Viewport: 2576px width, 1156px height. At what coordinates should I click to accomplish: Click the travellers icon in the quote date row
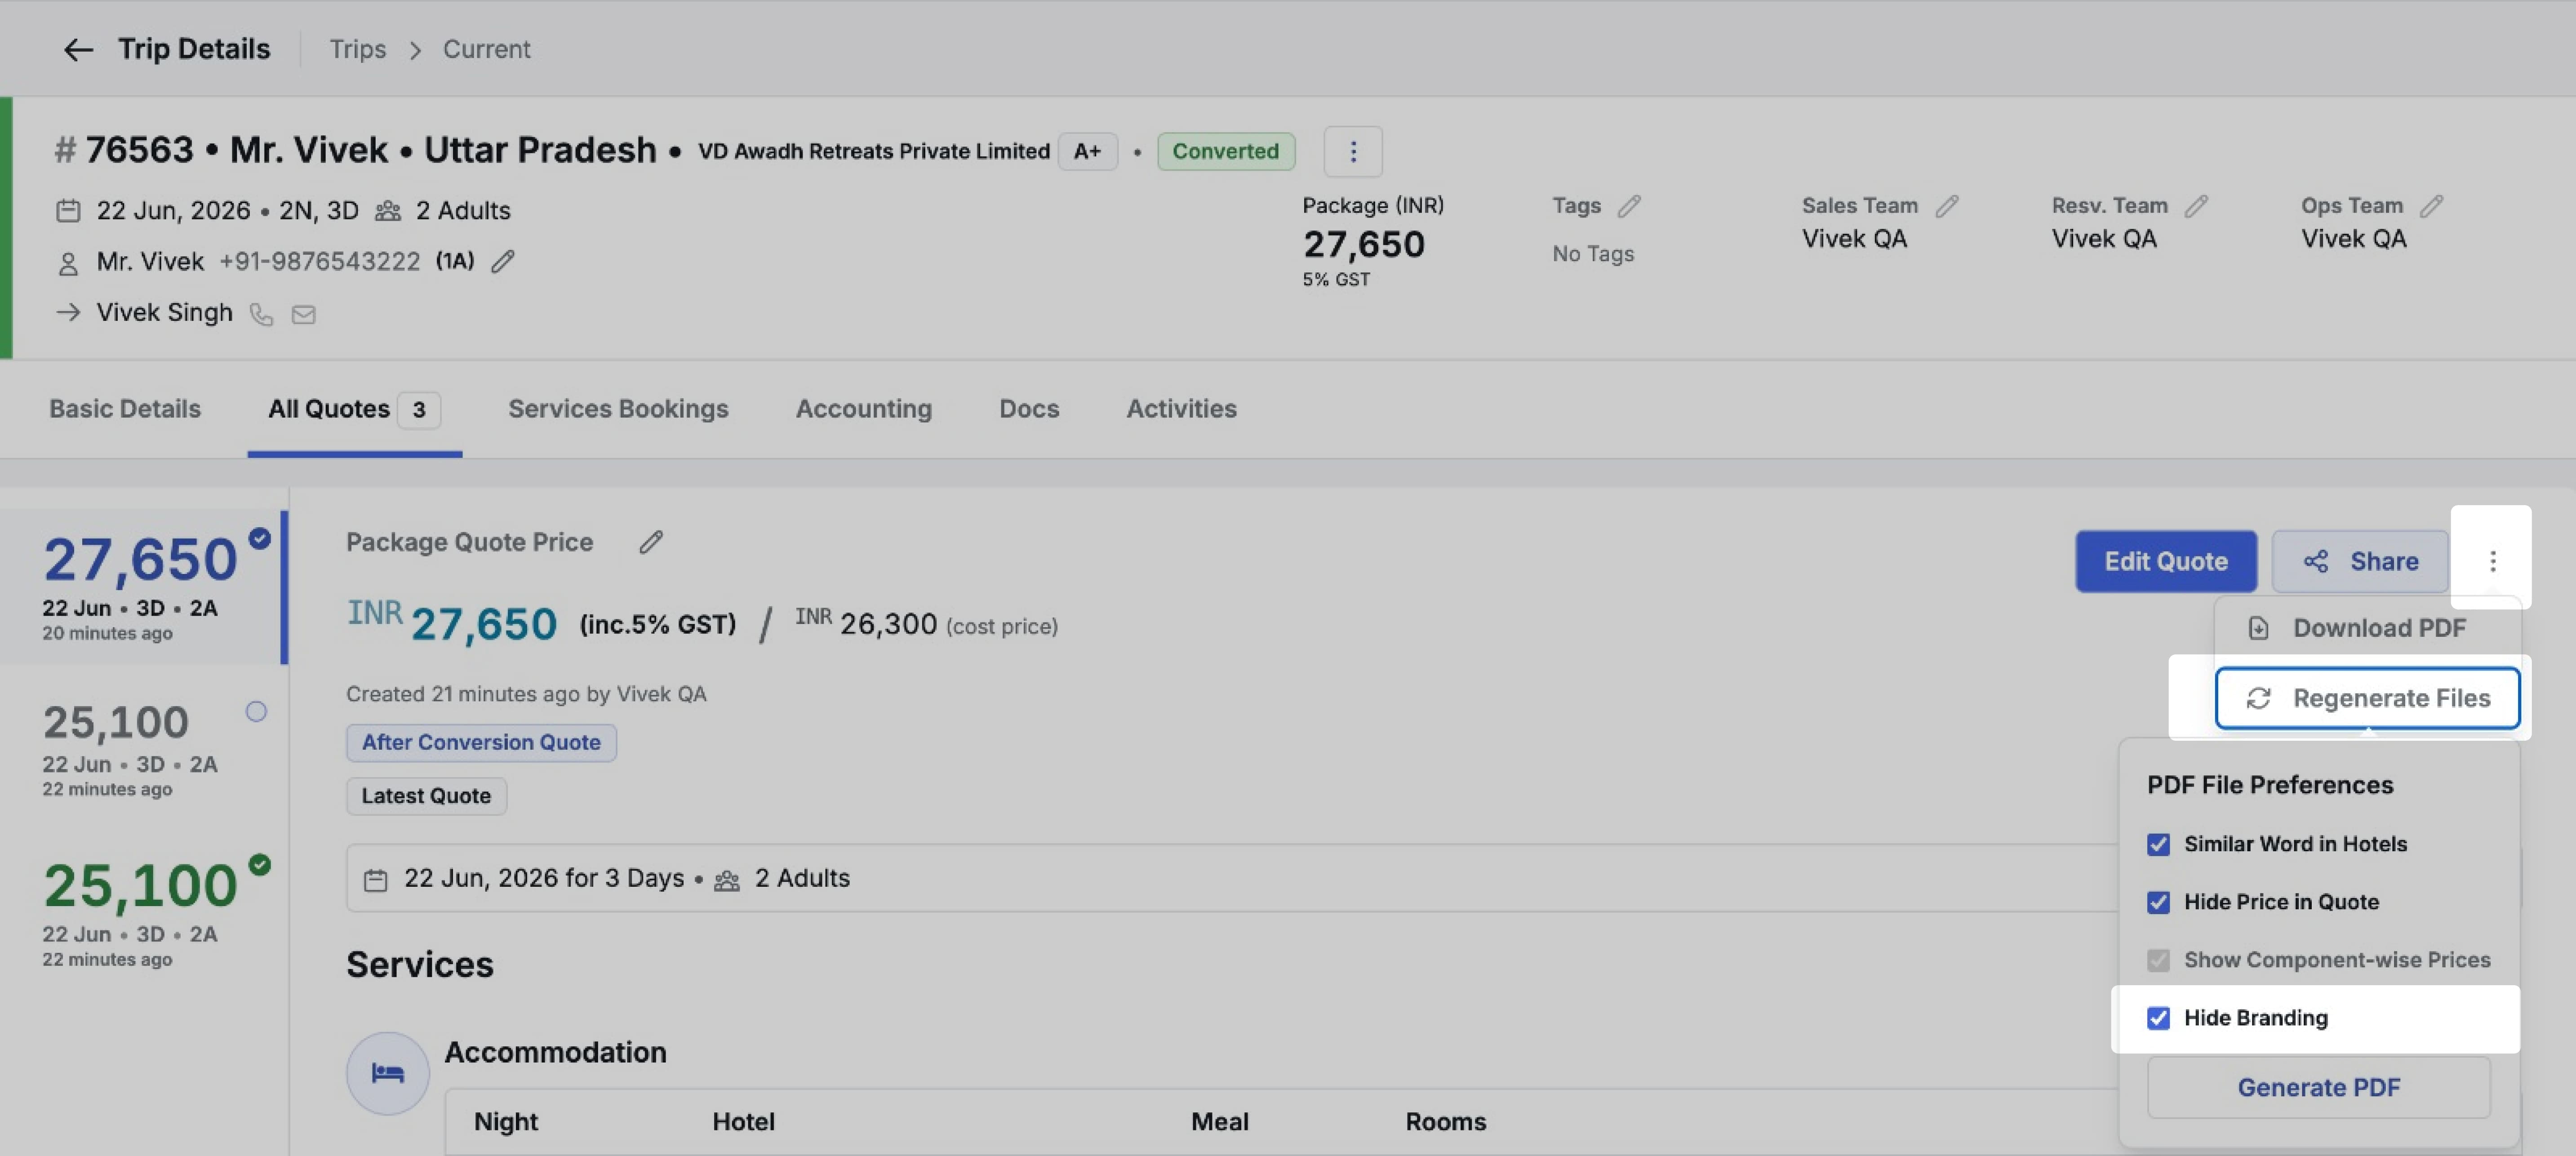(727, 880)
